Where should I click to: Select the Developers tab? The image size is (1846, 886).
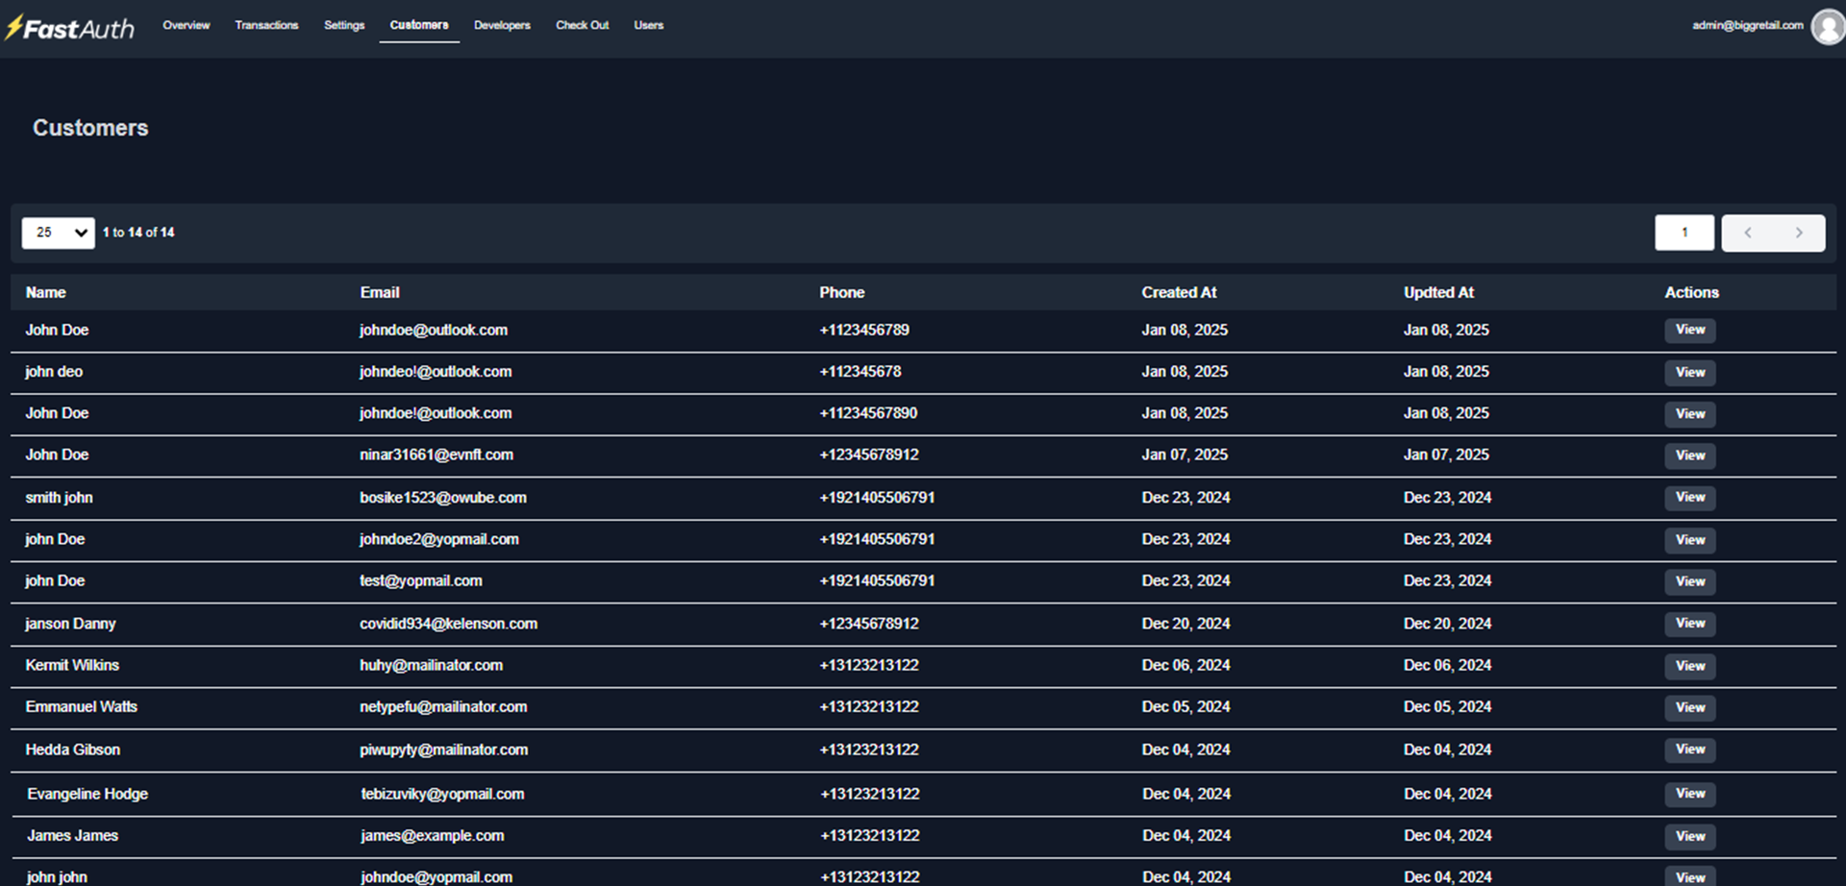502,25
